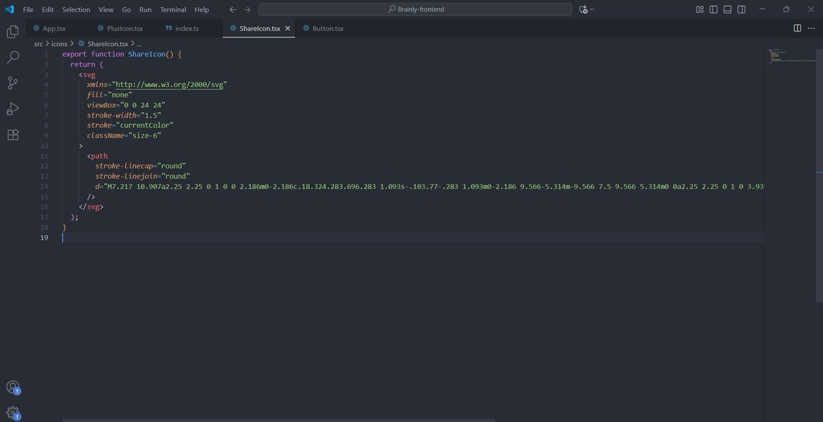The image size is (823, 422).
Task: Click the closing svg tag
Action: (91, 206)
